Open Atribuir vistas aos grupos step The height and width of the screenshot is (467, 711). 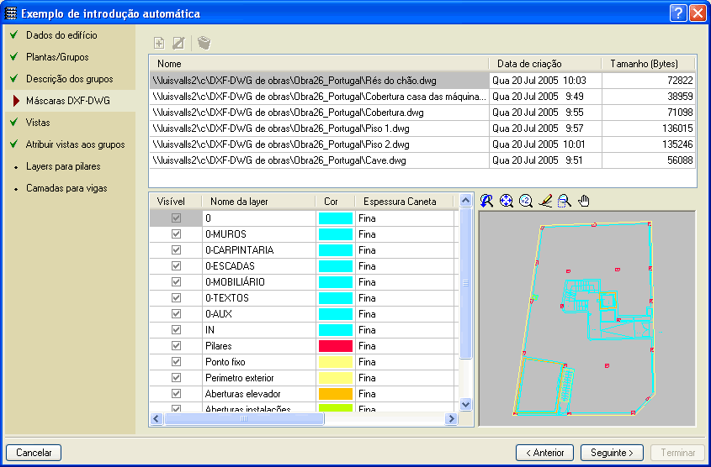75,144
